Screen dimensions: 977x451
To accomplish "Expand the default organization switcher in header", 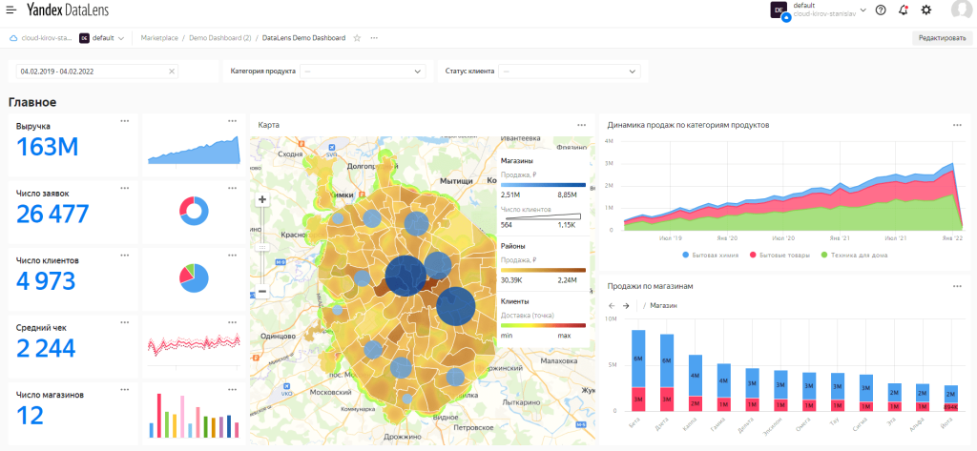I will point(863,10).
